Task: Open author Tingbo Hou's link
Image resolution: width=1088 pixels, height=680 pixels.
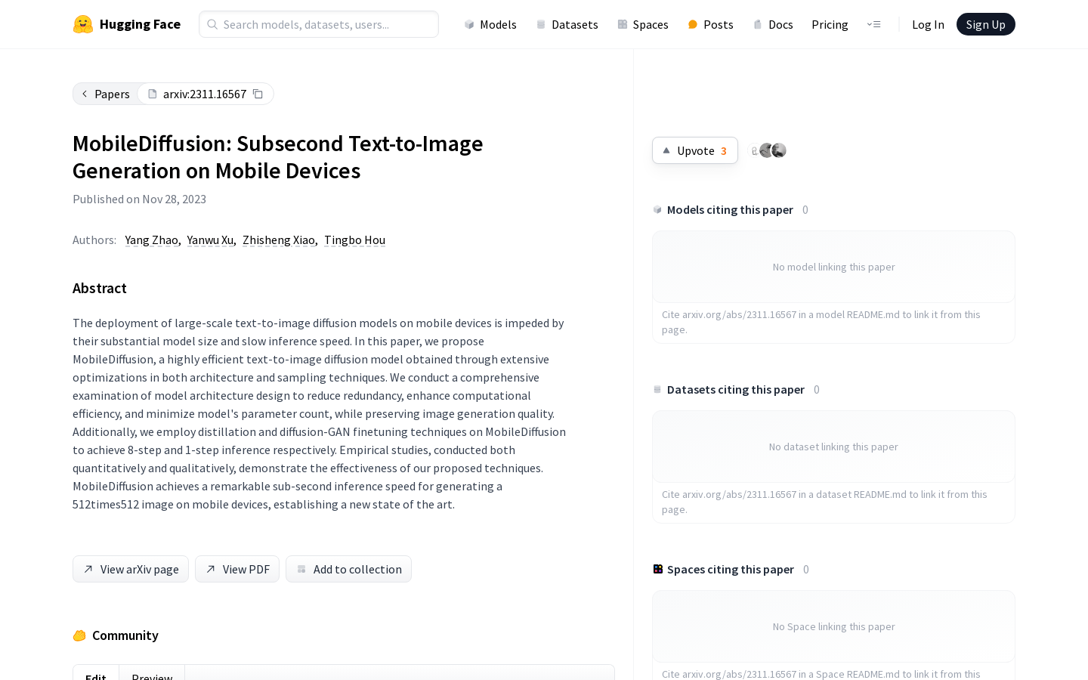Action: [x=354, y=240]
